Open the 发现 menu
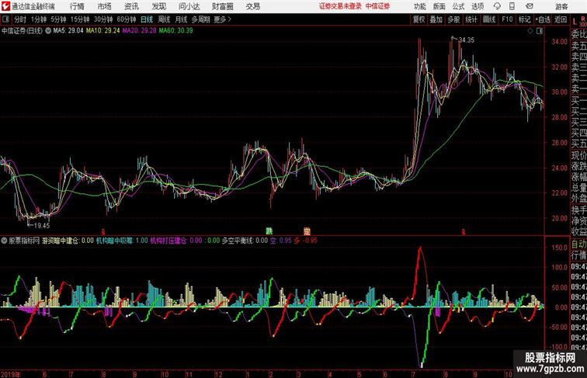This screenshot has width=587, height=378. tap(158, 6)
